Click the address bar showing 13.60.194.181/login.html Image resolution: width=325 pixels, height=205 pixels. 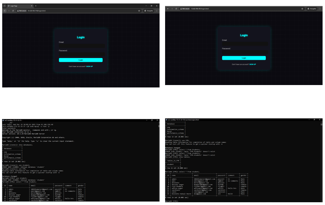click(242, 9)
